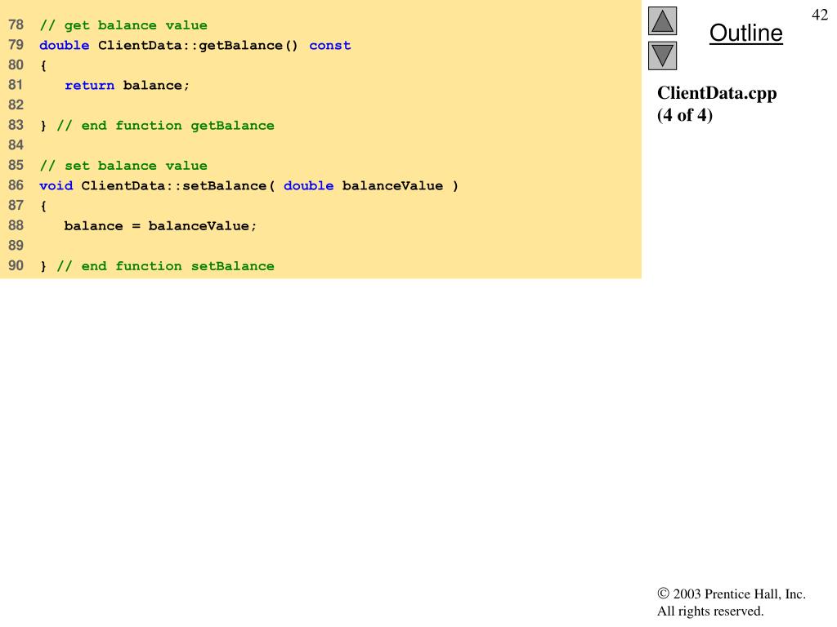The image size is (837, 627).
Task: Click line number 78
Action: pos(16,25)
